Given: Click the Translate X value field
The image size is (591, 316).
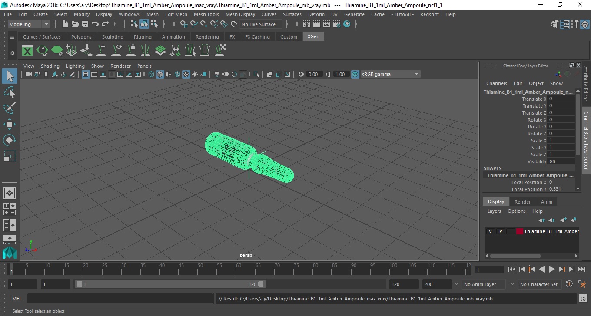Looking at the screenshot, I should [x=561, y=99].
